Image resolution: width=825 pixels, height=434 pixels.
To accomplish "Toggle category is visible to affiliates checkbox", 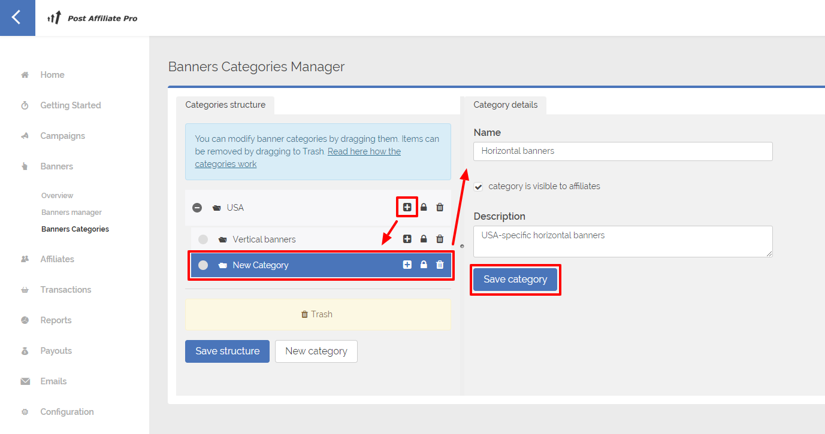I will [x=478, y=187].
